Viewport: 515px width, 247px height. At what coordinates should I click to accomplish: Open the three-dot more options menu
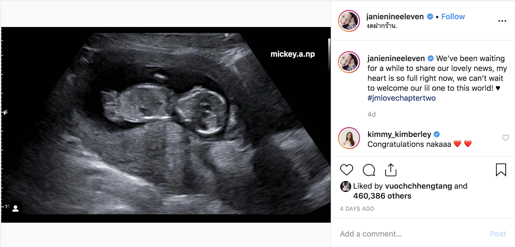pos(502,21)
